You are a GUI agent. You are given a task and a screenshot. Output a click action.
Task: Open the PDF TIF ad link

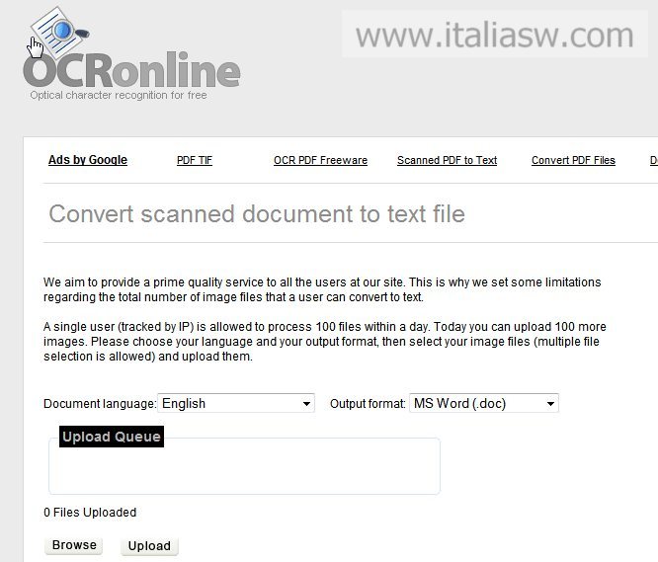(195, 160)
